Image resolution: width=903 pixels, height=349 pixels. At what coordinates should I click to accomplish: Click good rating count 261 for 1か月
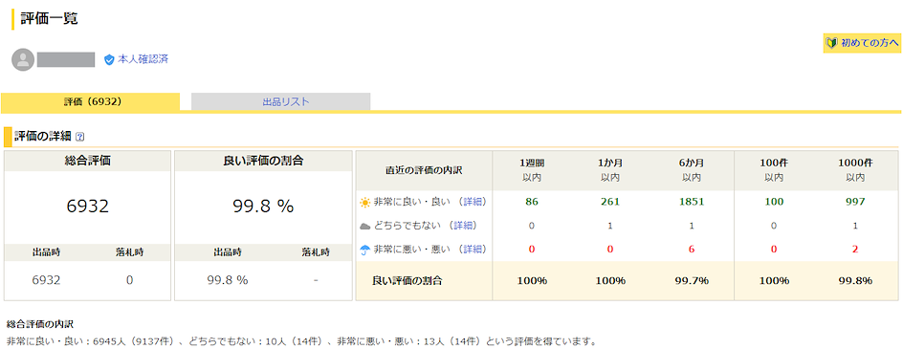[610, 202]
